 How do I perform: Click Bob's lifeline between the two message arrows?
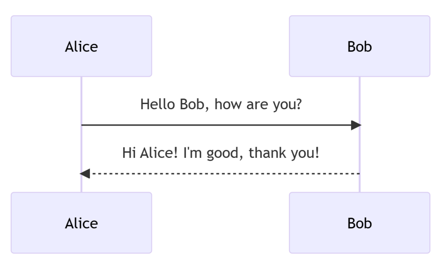(x=360, y=149)
